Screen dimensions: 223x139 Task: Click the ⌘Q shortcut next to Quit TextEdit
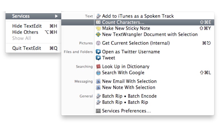click(x=54, y=48)
